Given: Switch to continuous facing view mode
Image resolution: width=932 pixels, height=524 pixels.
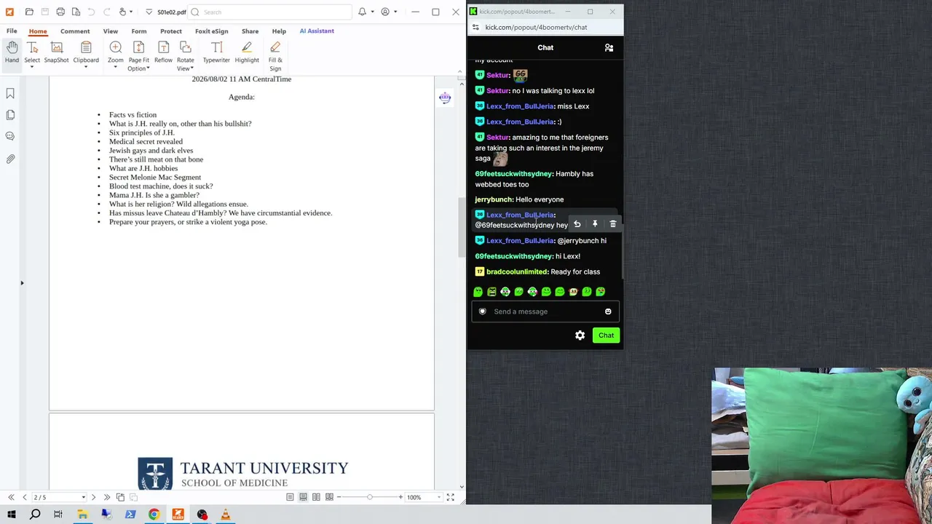Looking at the screenshot, I should pos(329,497).
